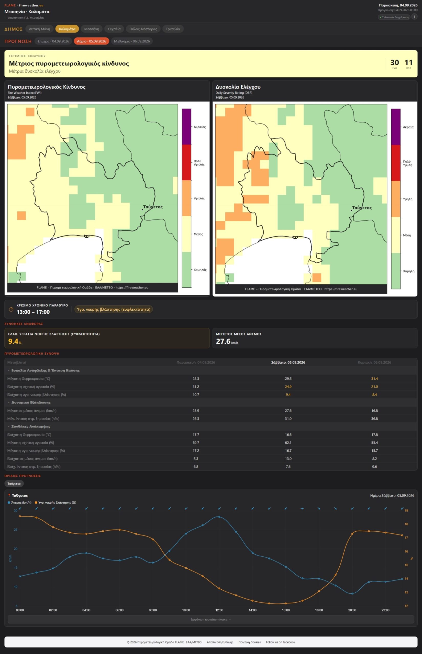Click the Ταΰγετος location dot on DSR map
The width and height of the screenshot is (422, 654).
pos(351,210)
